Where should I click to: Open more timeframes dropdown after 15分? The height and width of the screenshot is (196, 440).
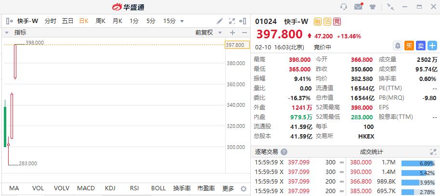tap(182, 21)
